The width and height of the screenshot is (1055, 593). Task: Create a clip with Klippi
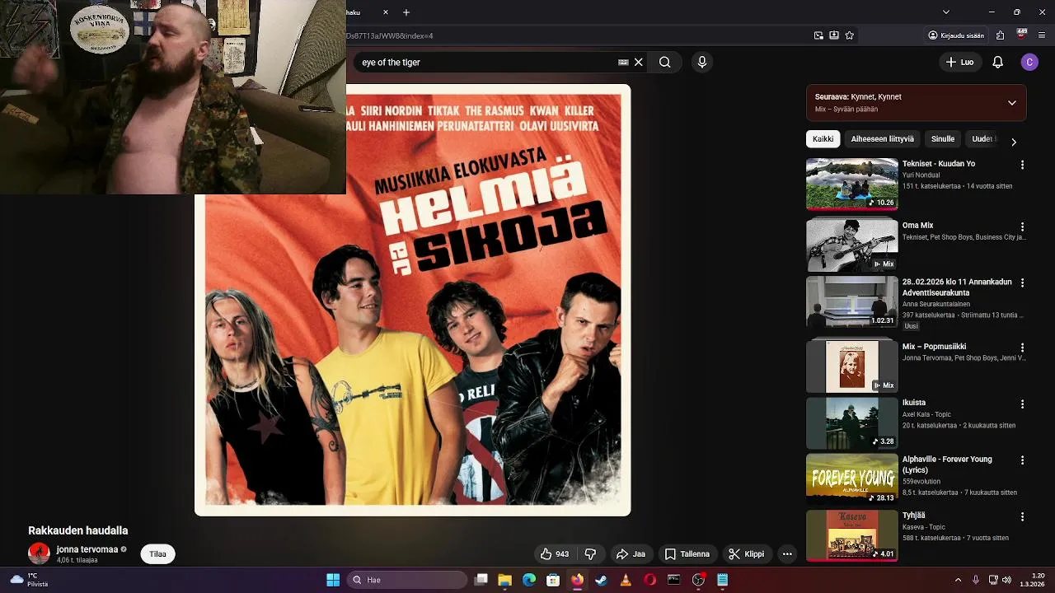pyautogui.click(x=746, y=554)
